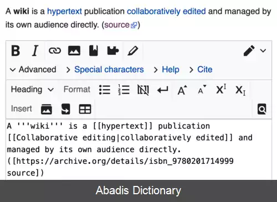The image size is (277, 202).
Task: Apply bold formatting with the B icon
Action: point(16,50)
